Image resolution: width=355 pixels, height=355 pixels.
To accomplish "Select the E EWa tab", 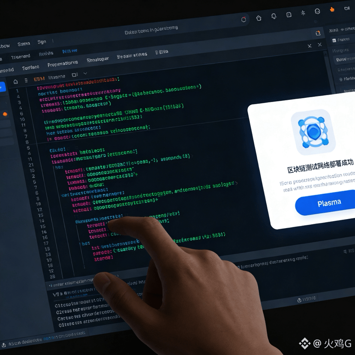I will click(x=162, y=52).
